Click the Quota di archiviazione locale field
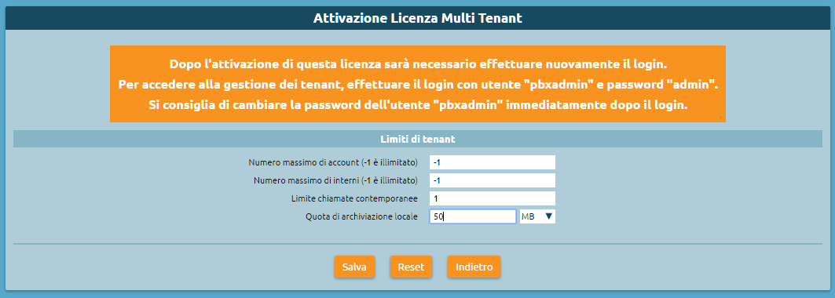Viewport: 835px width, 298px height. coord(472,216)
